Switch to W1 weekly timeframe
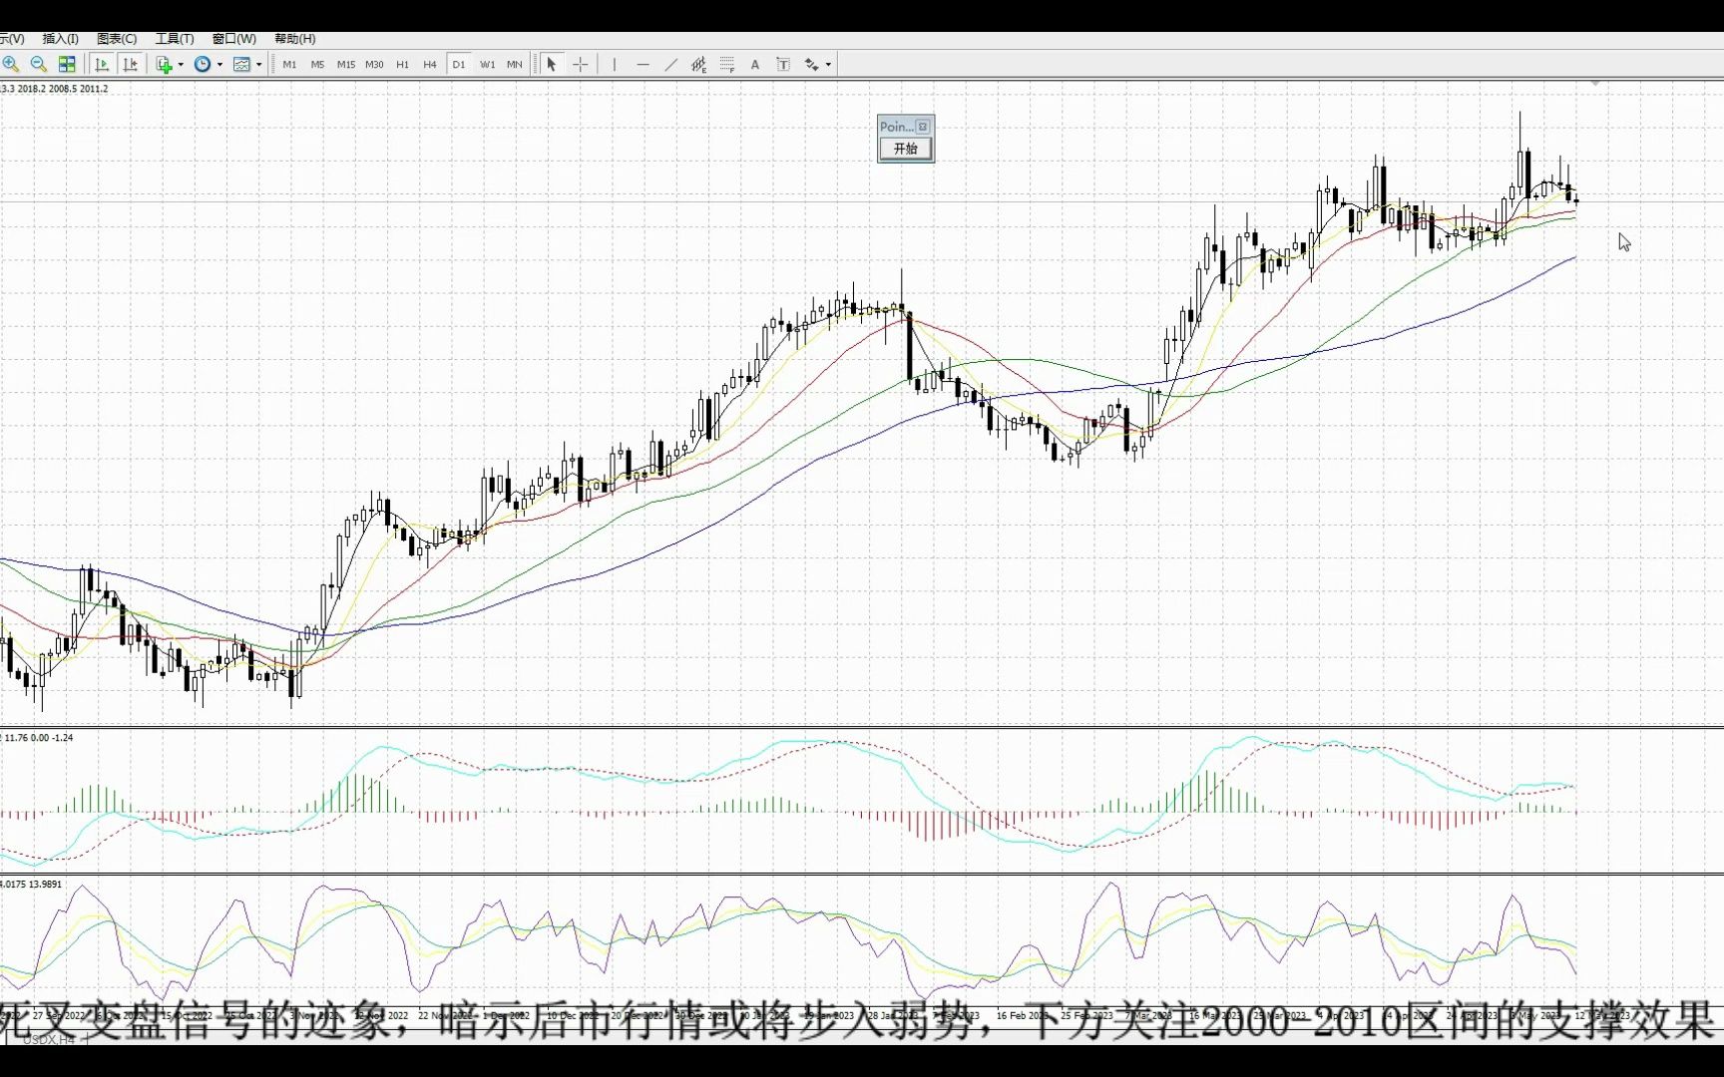This screenshot has height=1077, width=1724. (487, 64)
